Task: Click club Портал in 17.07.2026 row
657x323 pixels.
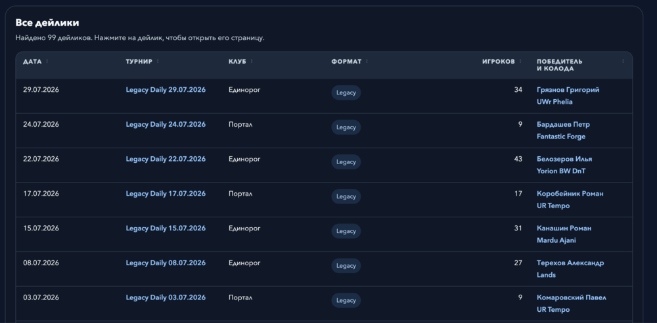Action: click(x=240, y=194)
